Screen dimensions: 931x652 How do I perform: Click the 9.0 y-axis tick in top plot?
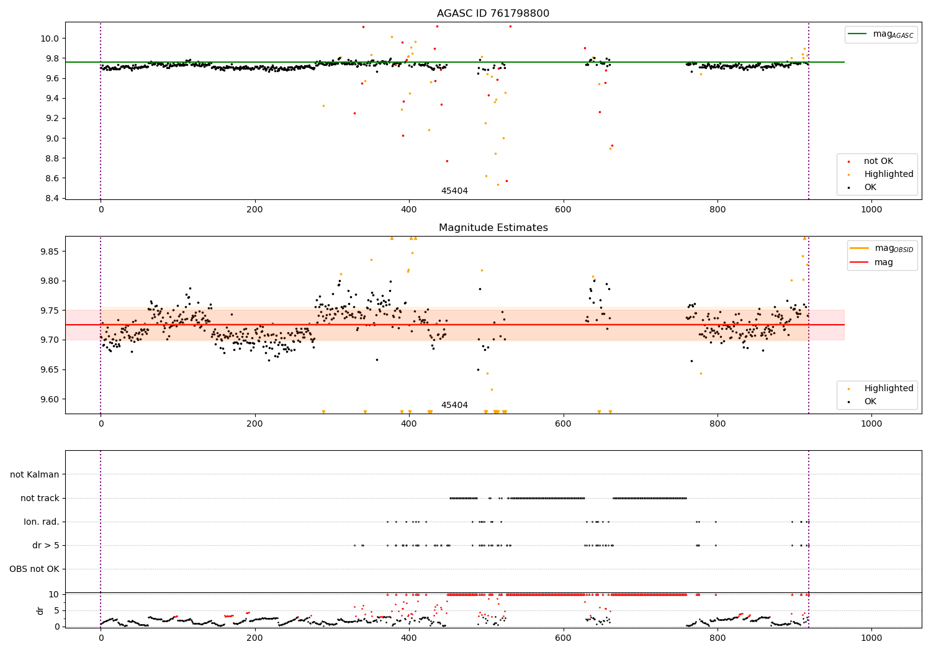pos(52,138)
